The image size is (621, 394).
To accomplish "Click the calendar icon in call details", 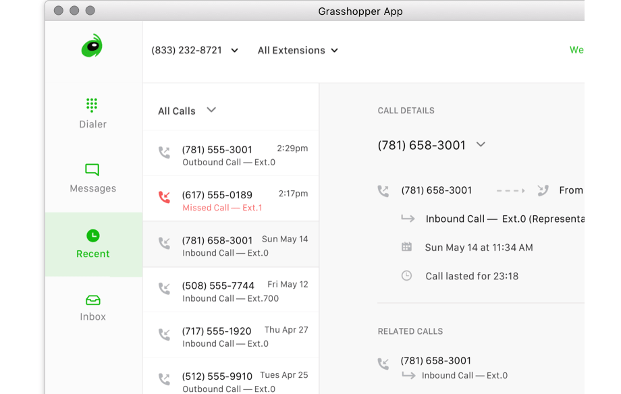I will 406,247.
